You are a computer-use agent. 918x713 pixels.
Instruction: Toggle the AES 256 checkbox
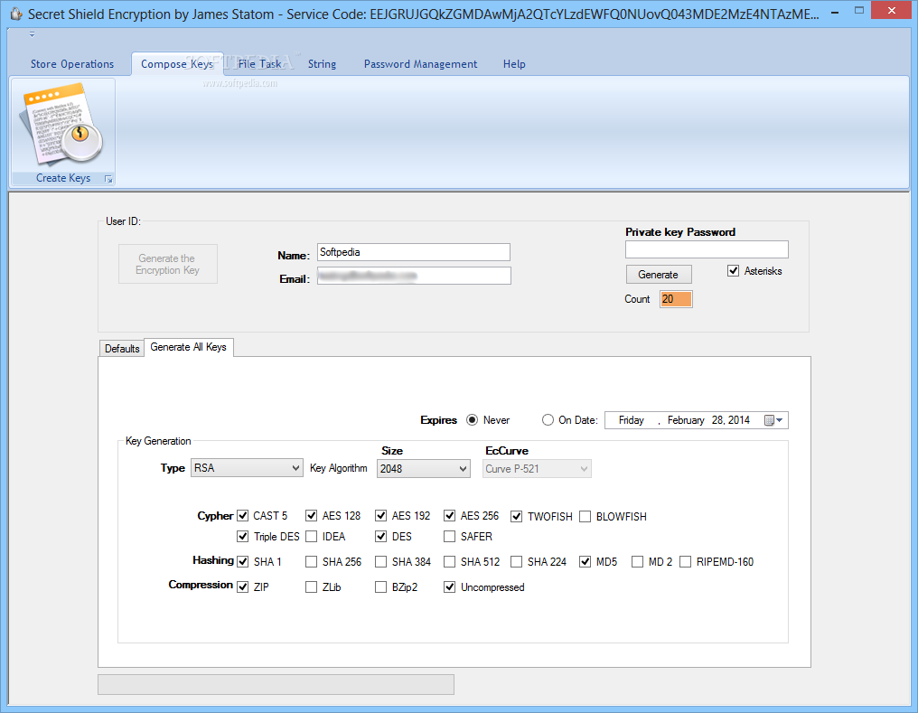pos(449,516)
